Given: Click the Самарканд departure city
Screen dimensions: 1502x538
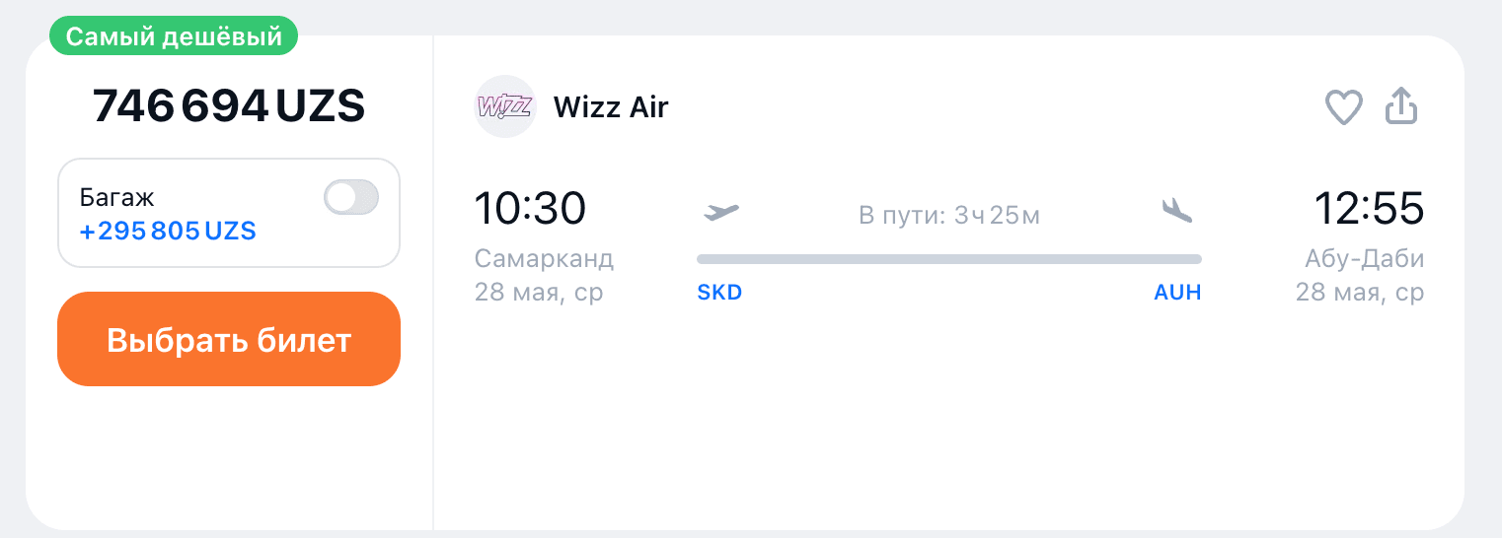Looking at the screenshot, I should pos(544,259).
